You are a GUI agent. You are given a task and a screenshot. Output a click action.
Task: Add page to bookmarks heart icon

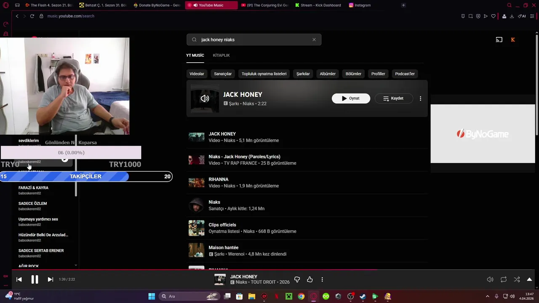(x=494, y=16)
